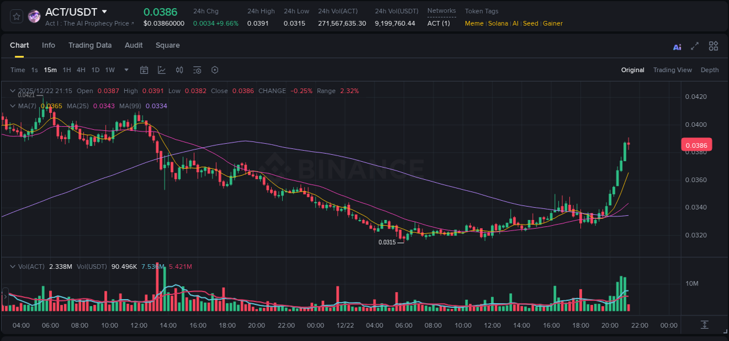Collapse the volume panel using its chevron
Screen dimensions: 729x341
coord(12,266)
